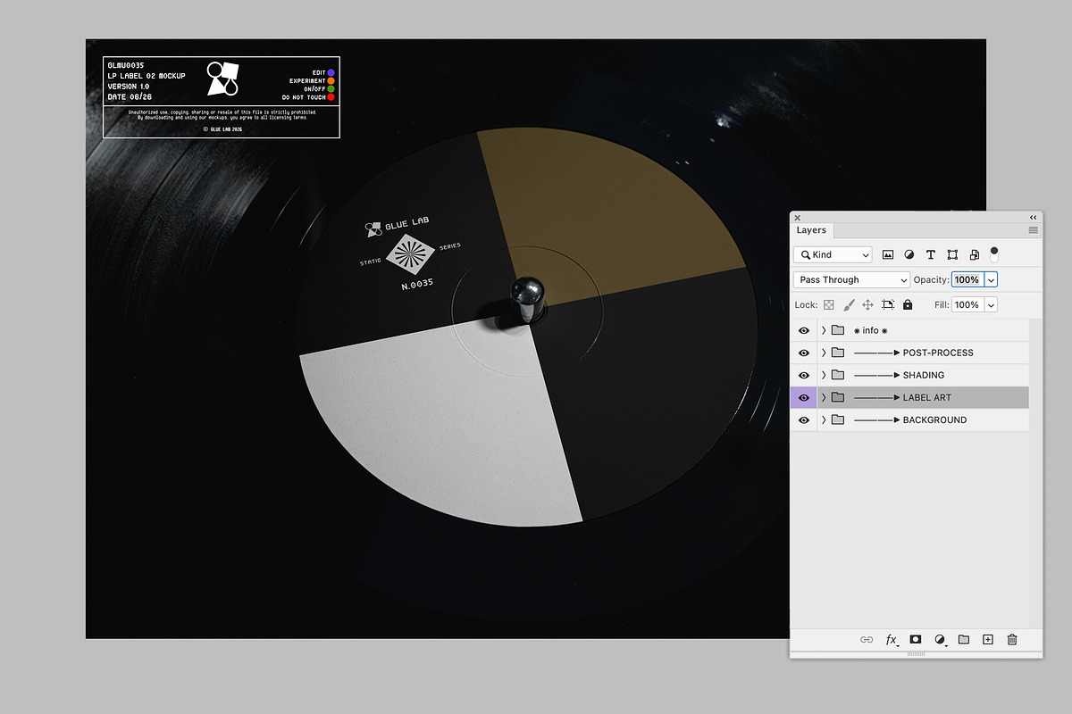The image size is (1072, 714).
Task: Hide the BACKGROUND group
Action: click(x=804, y=419)
